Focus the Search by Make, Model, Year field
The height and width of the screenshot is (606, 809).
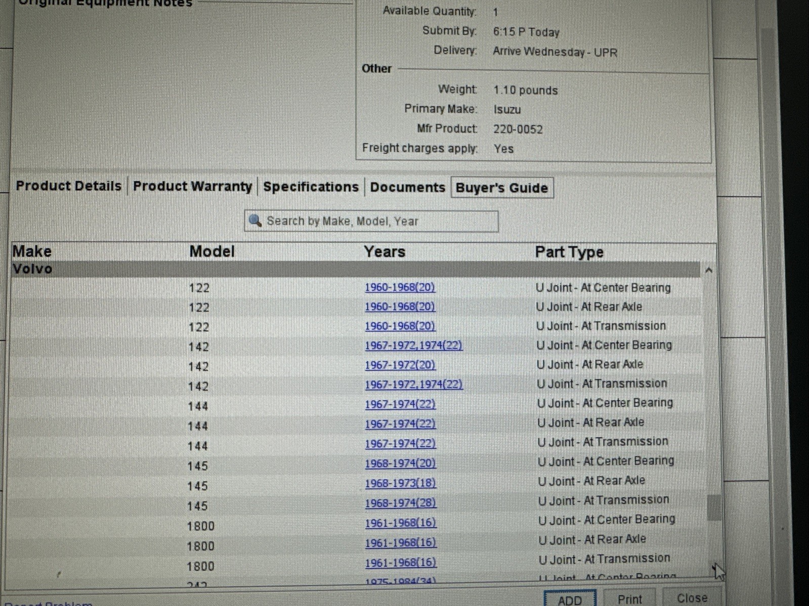(x=371, y=221)
